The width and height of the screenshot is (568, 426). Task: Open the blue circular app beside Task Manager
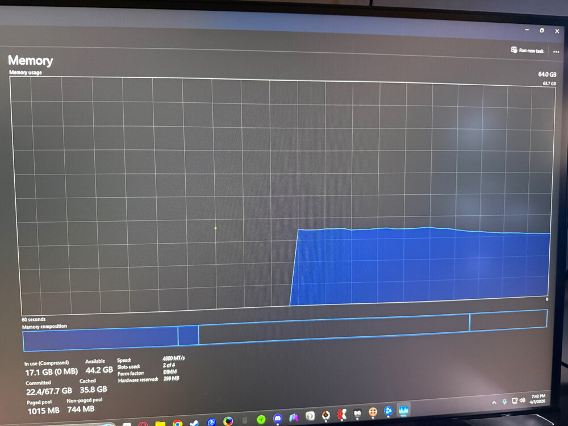pos(388,411)
